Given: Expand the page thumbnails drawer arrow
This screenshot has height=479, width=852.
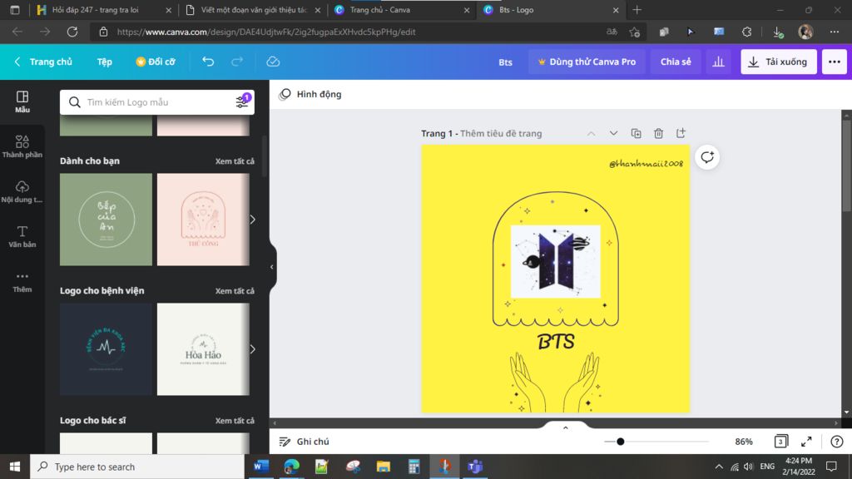Looking at the screenshot, I should 565,427.
